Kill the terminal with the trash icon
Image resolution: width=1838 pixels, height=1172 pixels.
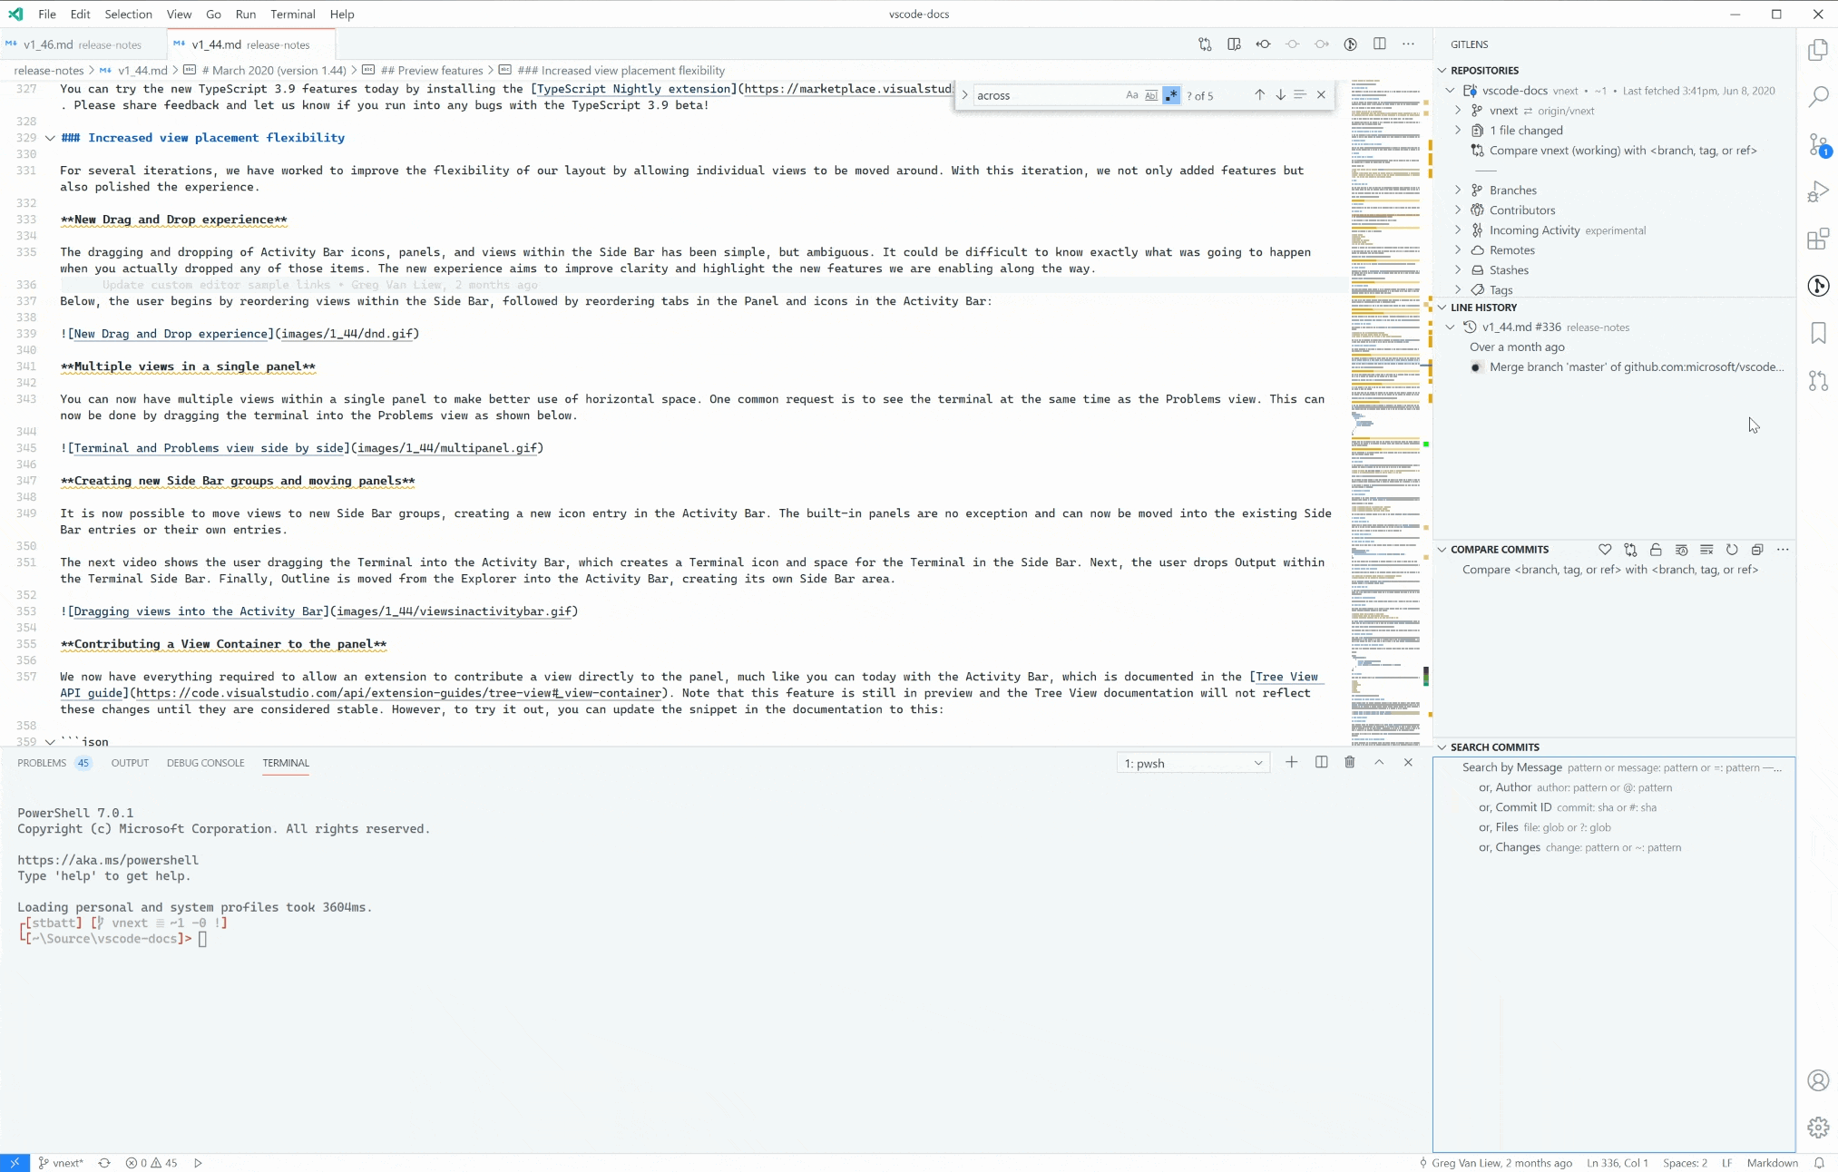(x=1349, y=763)
